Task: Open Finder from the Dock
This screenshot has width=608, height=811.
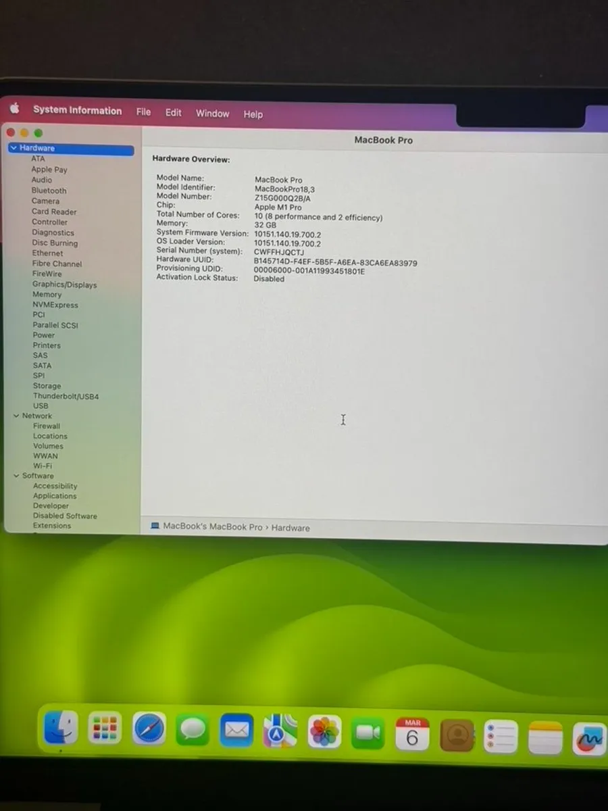Action: (x=61, y=729)
